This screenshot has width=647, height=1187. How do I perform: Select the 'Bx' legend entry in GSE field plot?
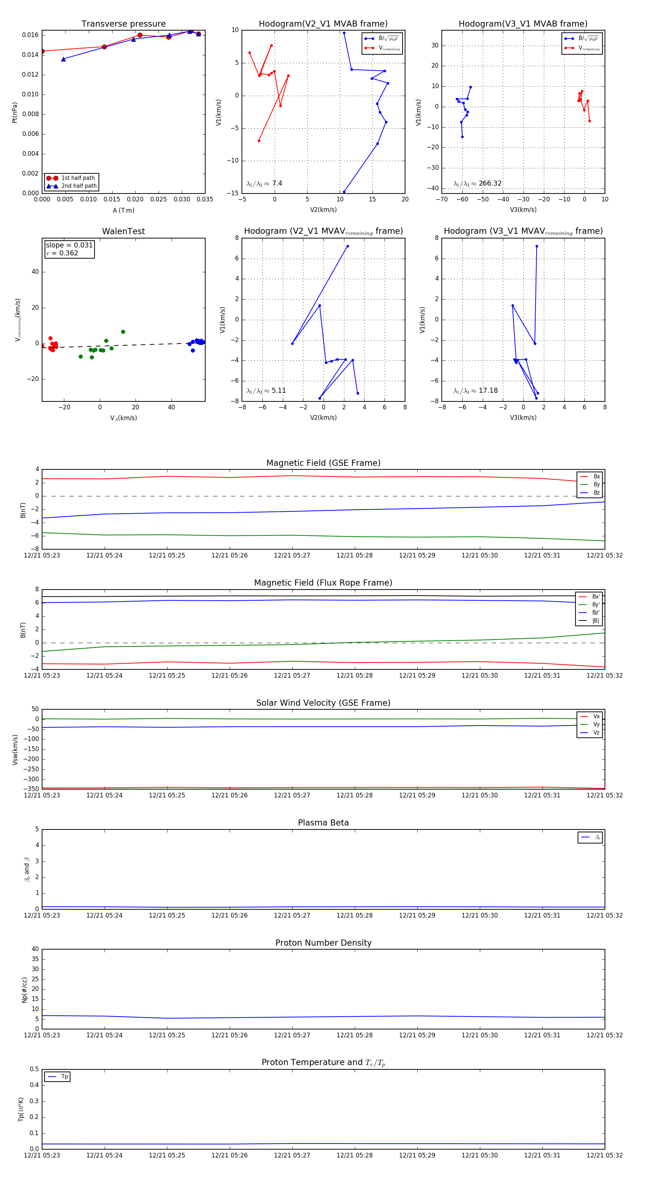(590, 477)
